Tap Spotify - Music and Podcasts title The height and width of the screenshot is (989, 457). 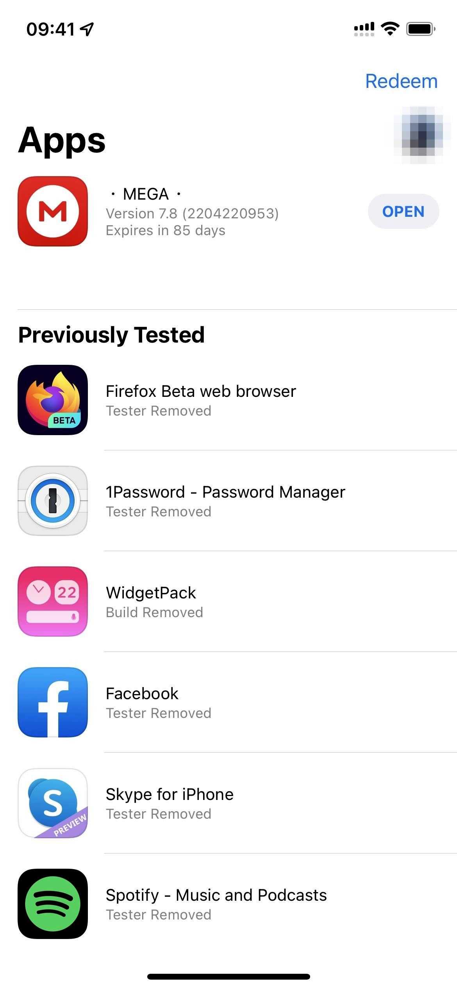216,895
